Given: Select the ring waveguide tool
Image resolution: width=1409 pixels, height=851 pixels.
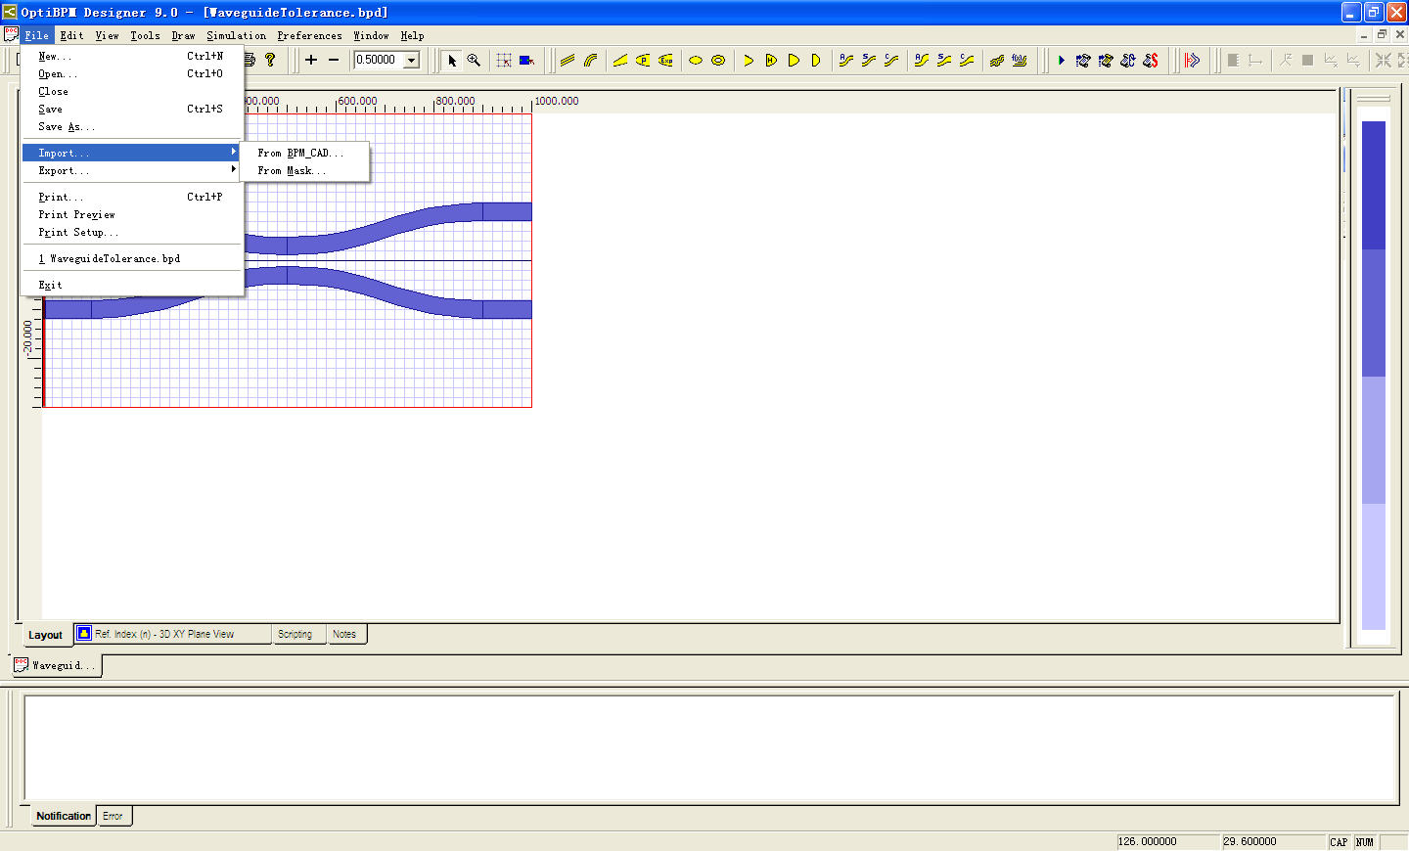Looking at the screenshot, I should pos(718,60).
